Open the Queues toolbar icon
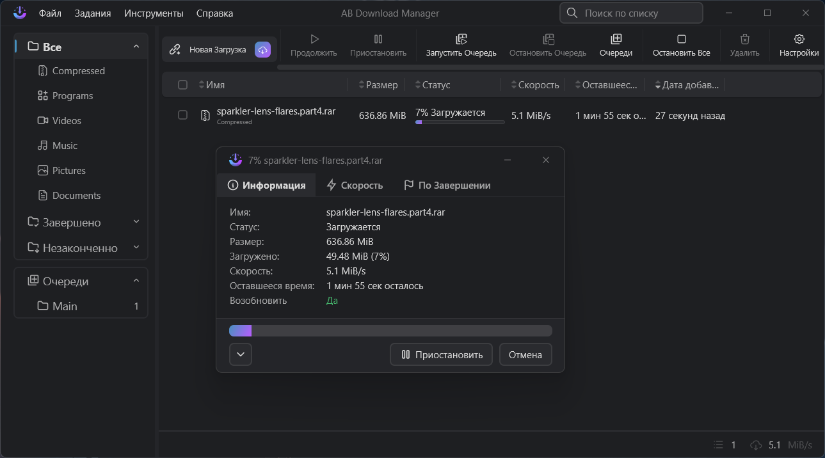 (x=616, y=40)
